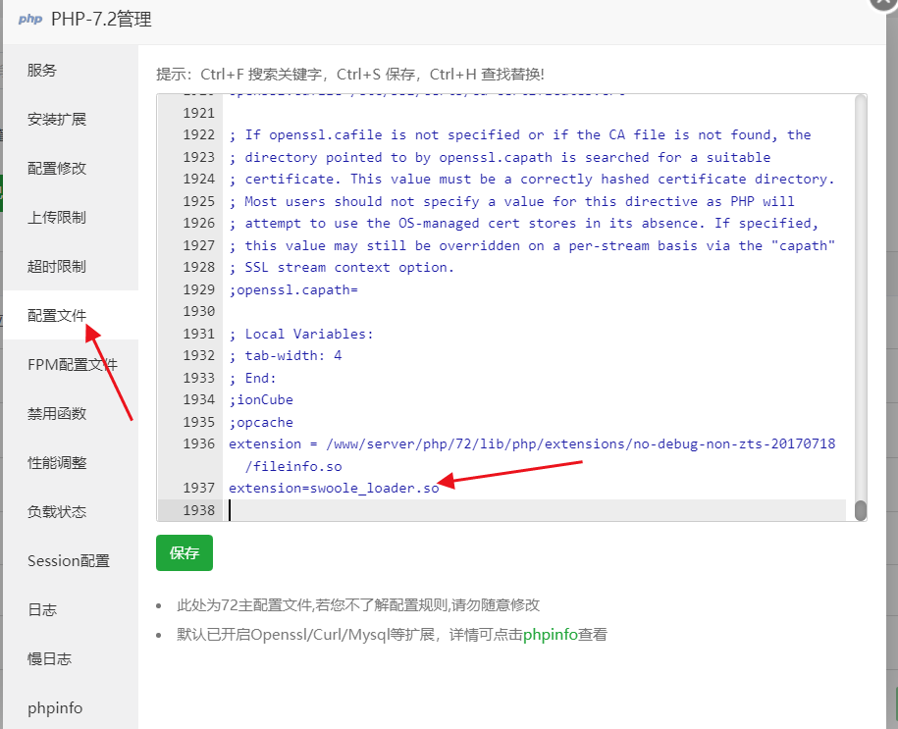Open 性能调整 settings

(x=57, y=463)
